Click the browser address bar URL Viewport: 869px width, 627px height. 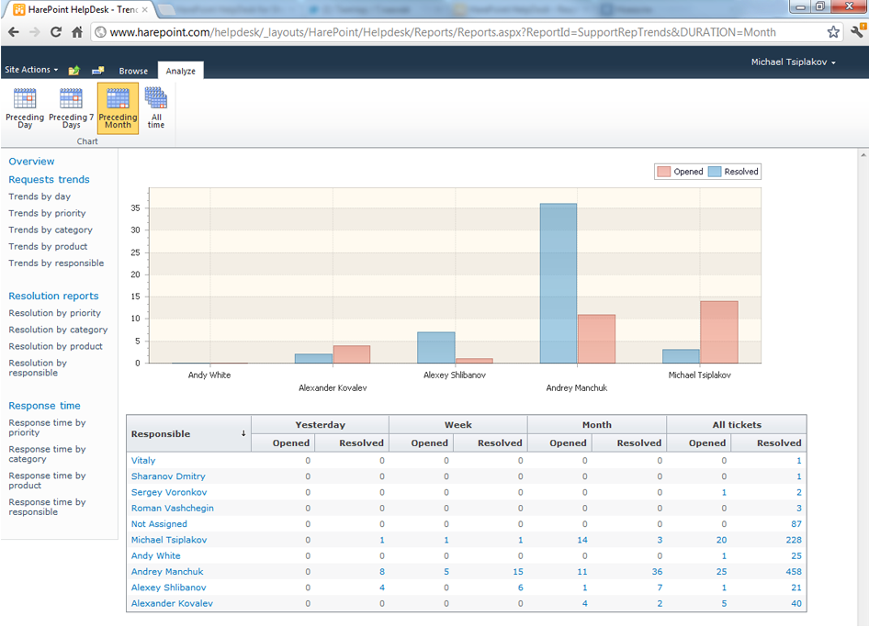pos(441,32)
